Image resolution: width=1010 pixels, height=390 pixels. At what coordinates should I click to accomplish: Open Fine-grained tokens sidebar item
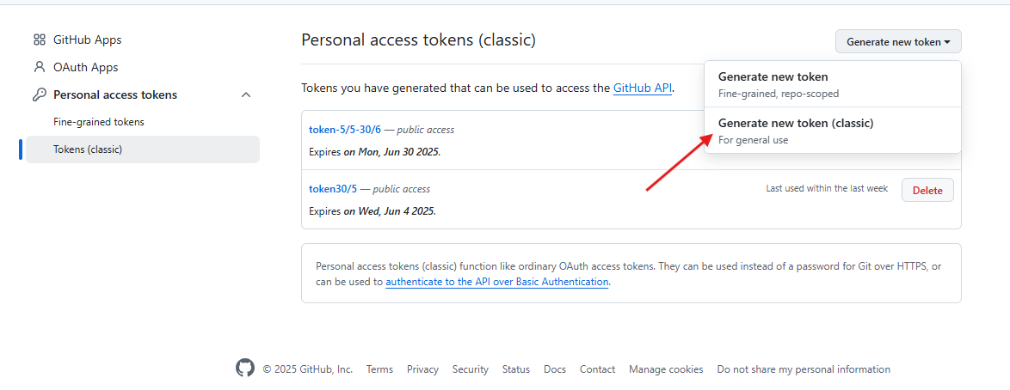[99, 122]
